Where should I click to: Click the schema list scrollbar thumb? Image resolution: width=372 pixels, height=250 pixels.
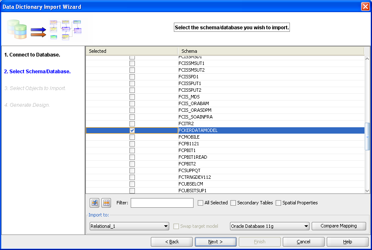367,137
